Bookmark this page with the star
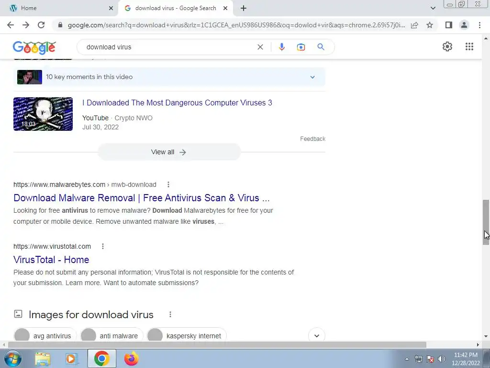Image resolution: width=490 pixels, height=368 pixels. tap(430, 25)
